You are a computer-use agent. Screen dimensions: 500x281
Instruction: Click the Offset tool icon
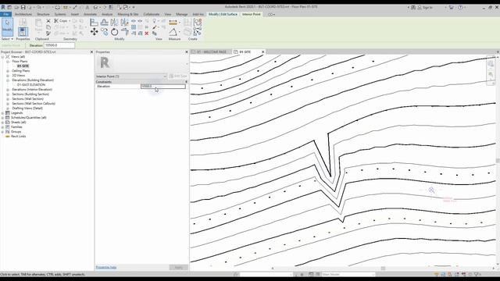pos(104,23)
